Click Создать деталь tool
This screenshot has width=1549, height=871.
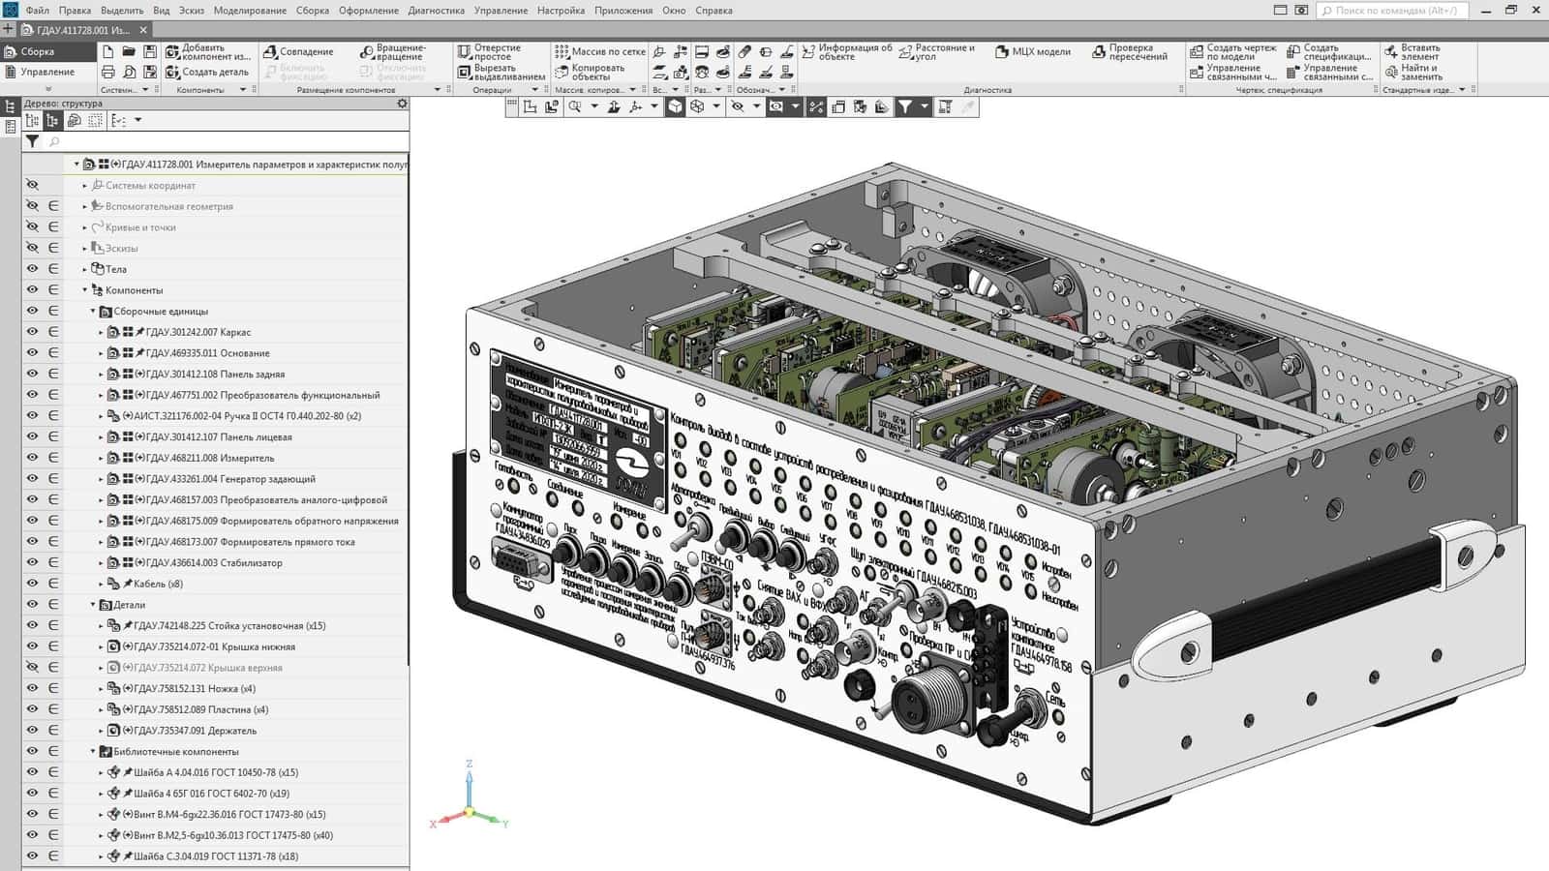[x=208, y=72]
